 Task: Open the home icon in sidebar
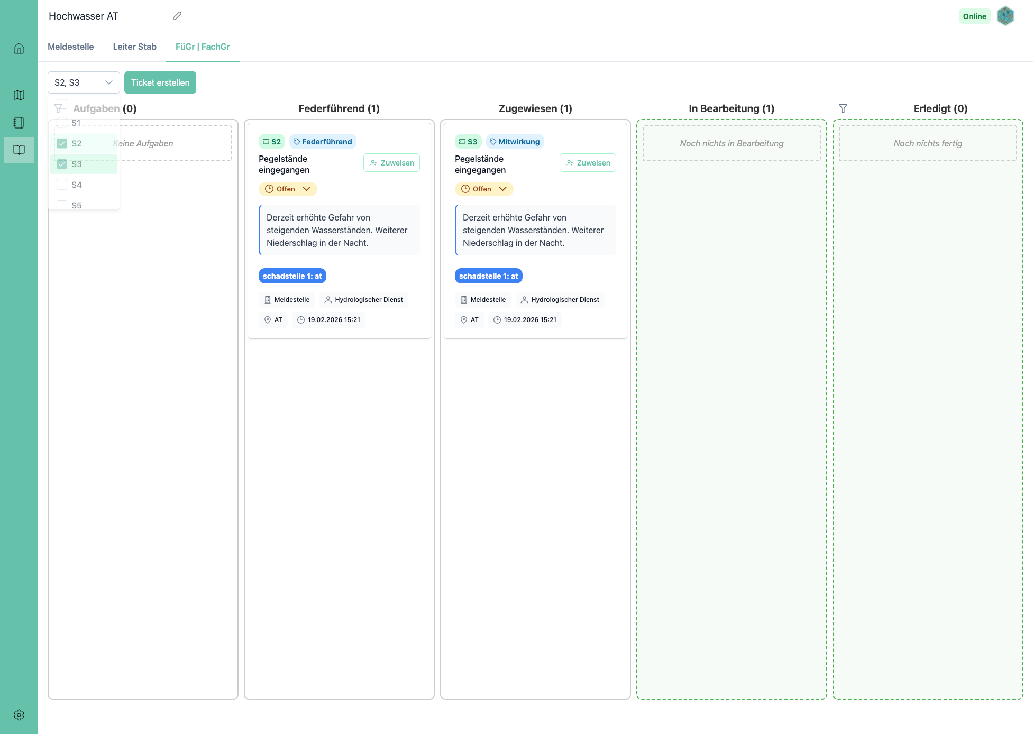pyautogui.click(x=19, y=49)
